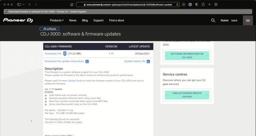Screen dimensions: 256x136
Task: Click the LATEST UPDATE column header
Action: 139,47
